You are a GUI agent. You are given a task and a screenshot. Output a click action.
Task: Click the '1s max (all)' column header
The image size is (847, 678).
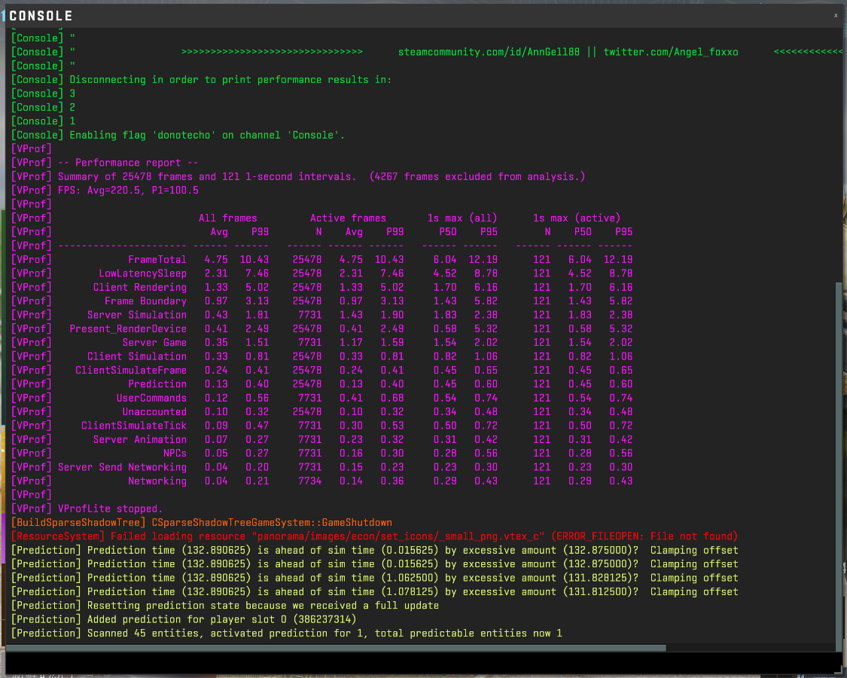click(x=462, y=218)
